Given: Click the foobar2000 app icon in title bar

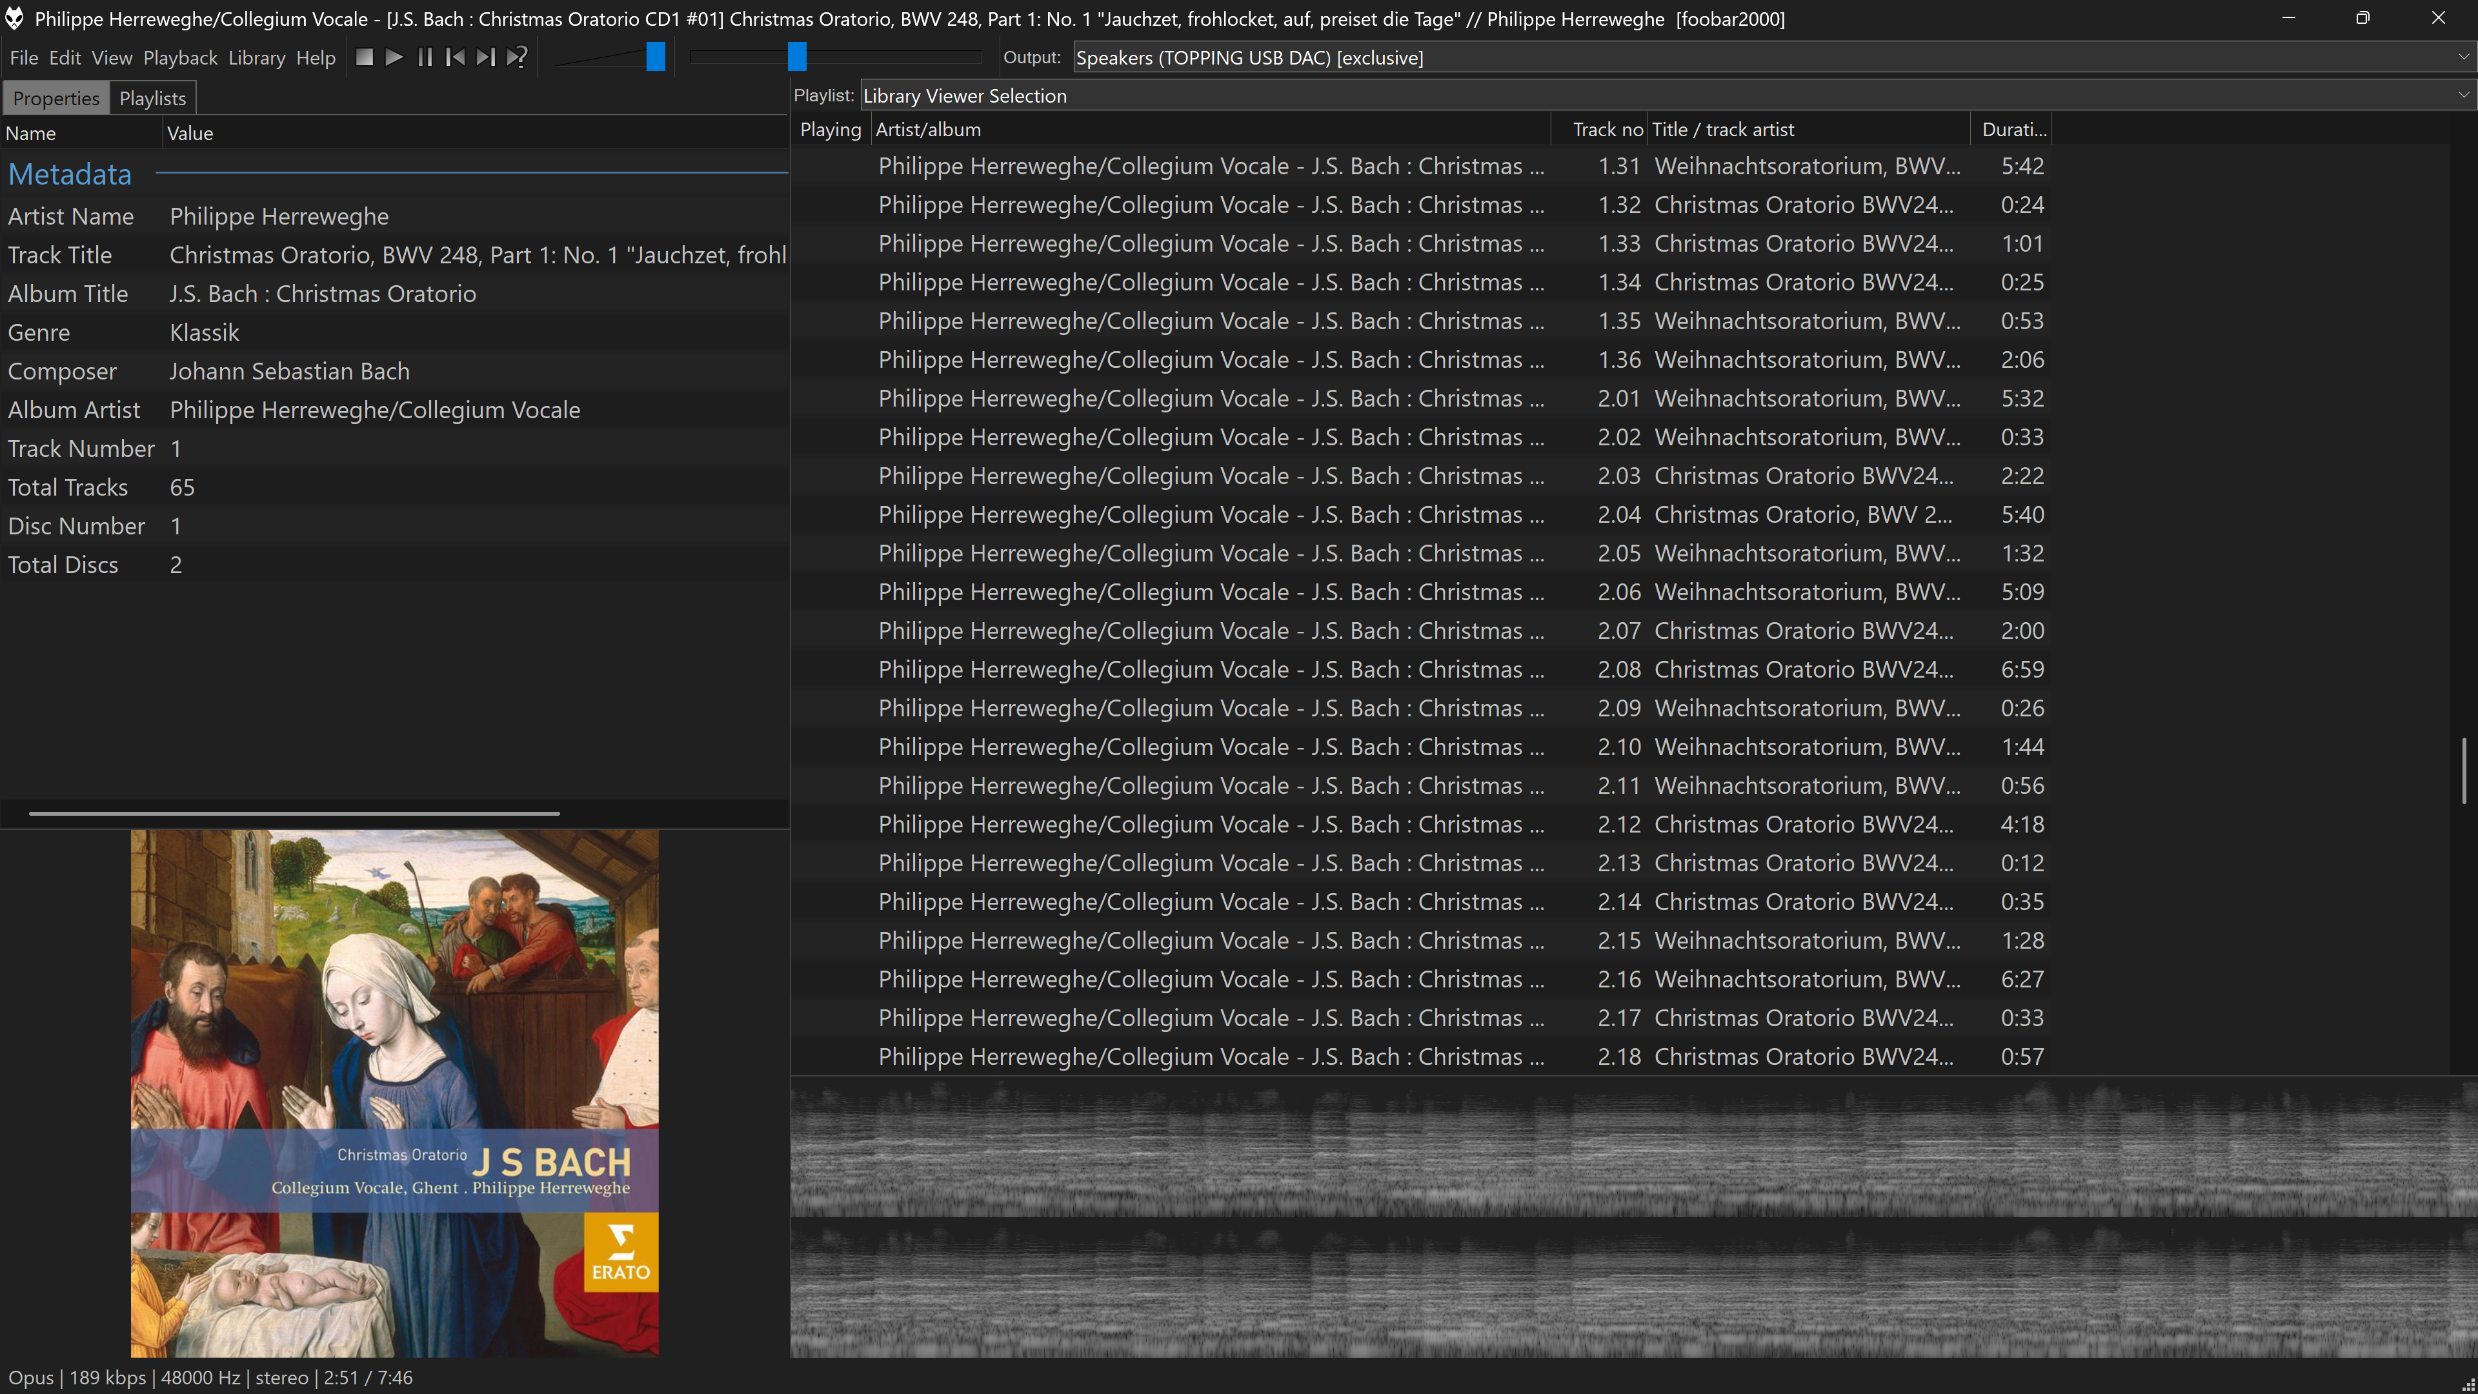Looking at the screenshot, I should coord(14,18).
